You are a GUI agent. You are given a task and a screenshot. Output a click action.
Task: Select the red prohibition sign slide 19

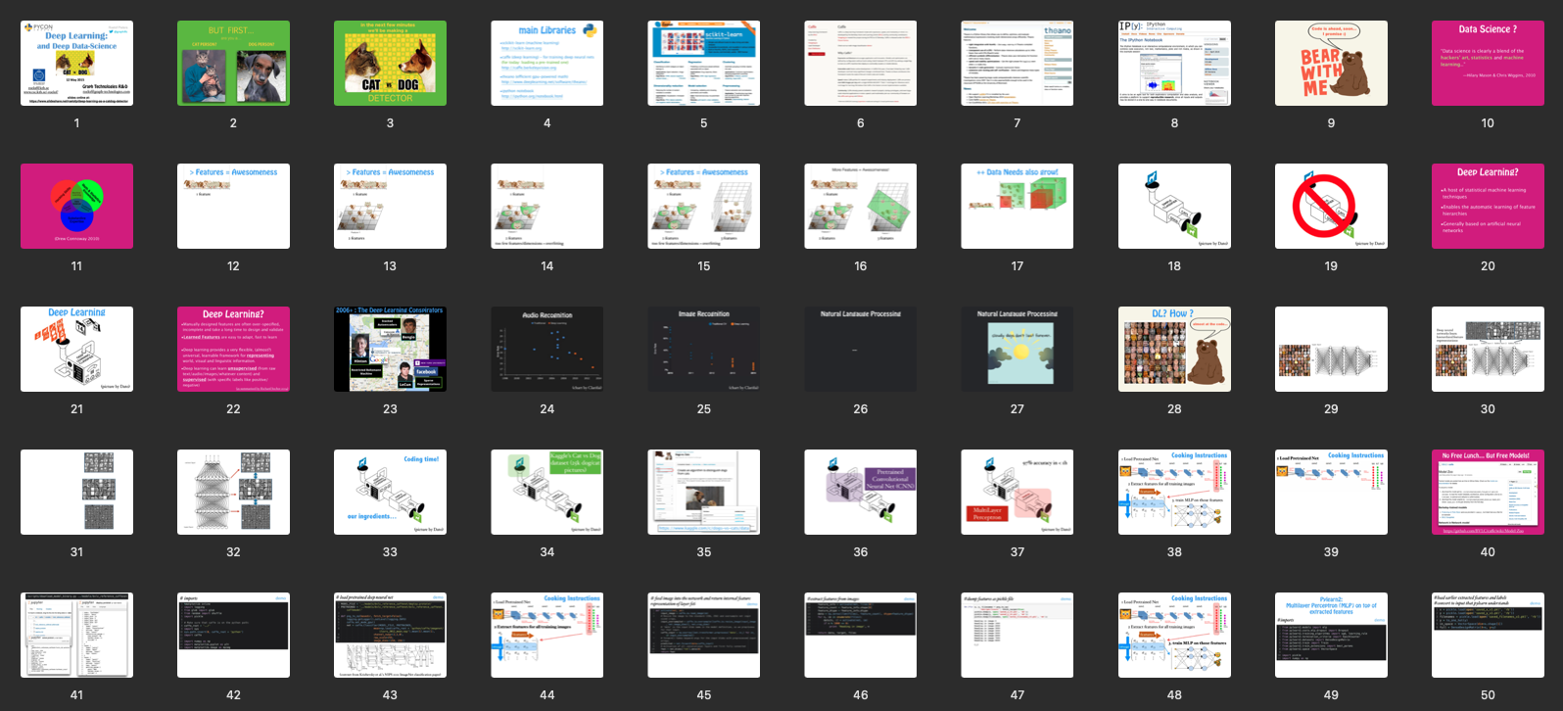click(1331, 206)
